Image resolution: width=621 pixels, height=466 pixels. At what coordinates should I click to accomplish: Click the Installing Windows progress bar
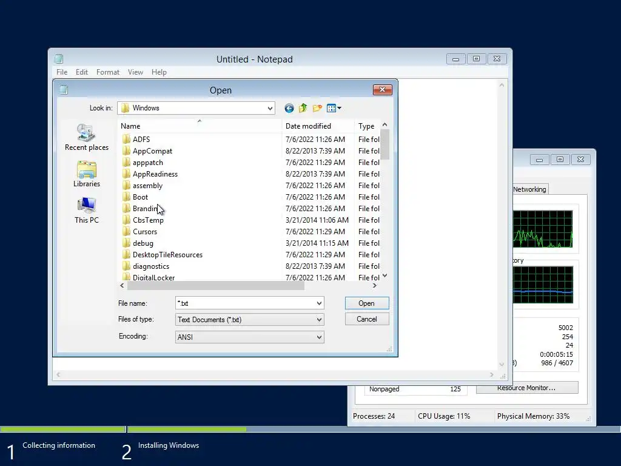pyautogui.click(x=374, y=429)
